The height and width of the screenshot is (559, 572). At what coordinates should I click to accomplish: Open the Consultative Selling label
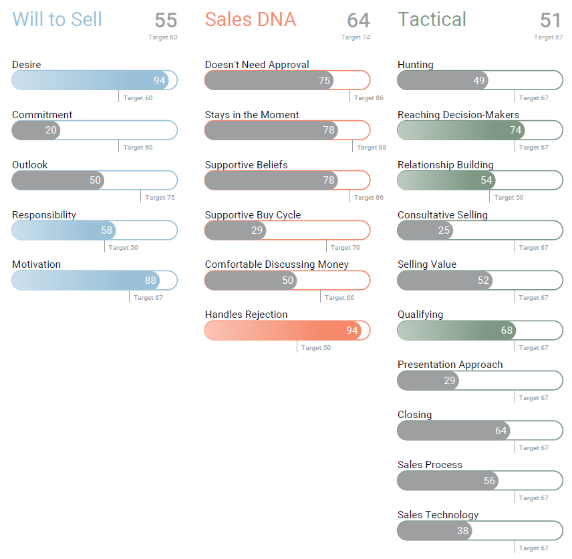pos(442,215)
